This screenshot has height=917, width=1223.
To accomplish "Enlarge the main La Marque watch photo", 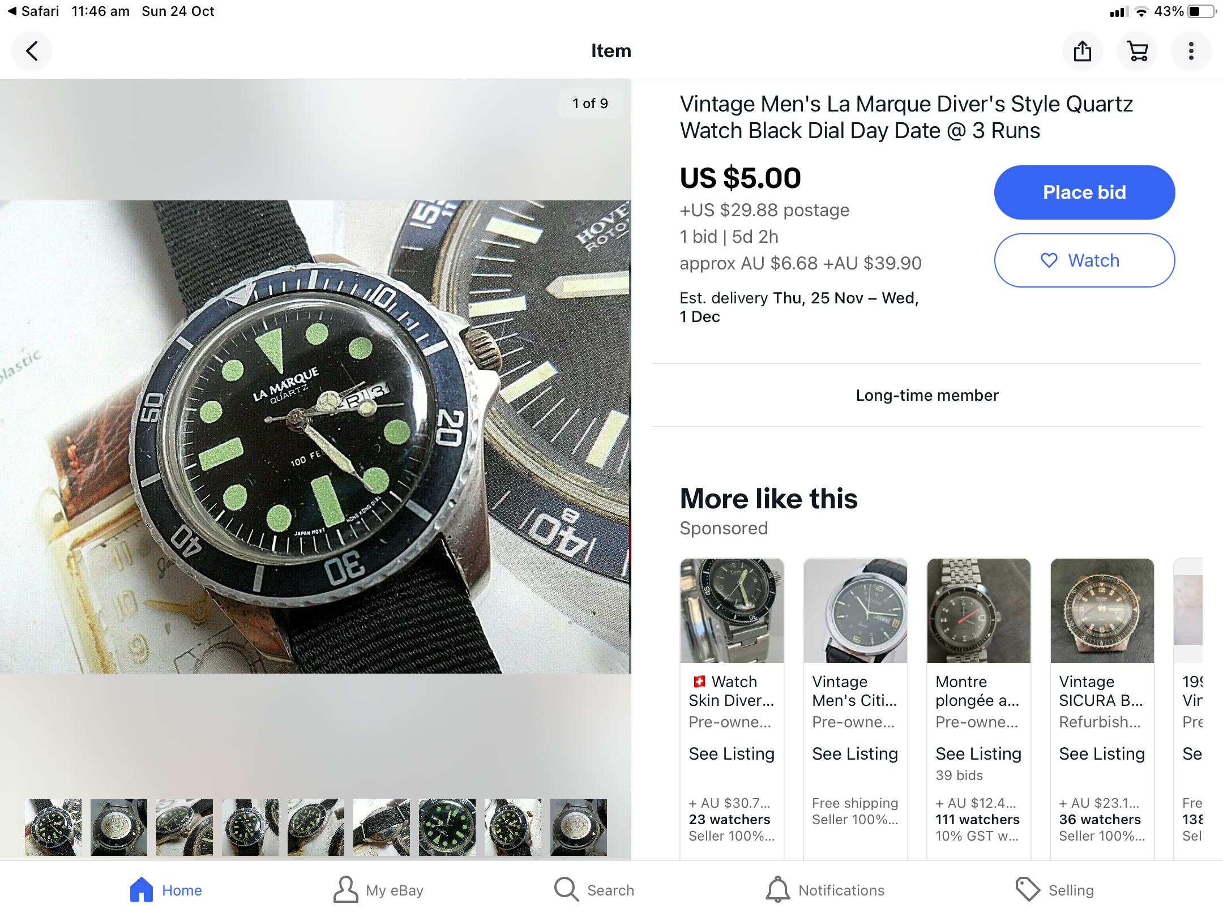I will coord(315,436).
